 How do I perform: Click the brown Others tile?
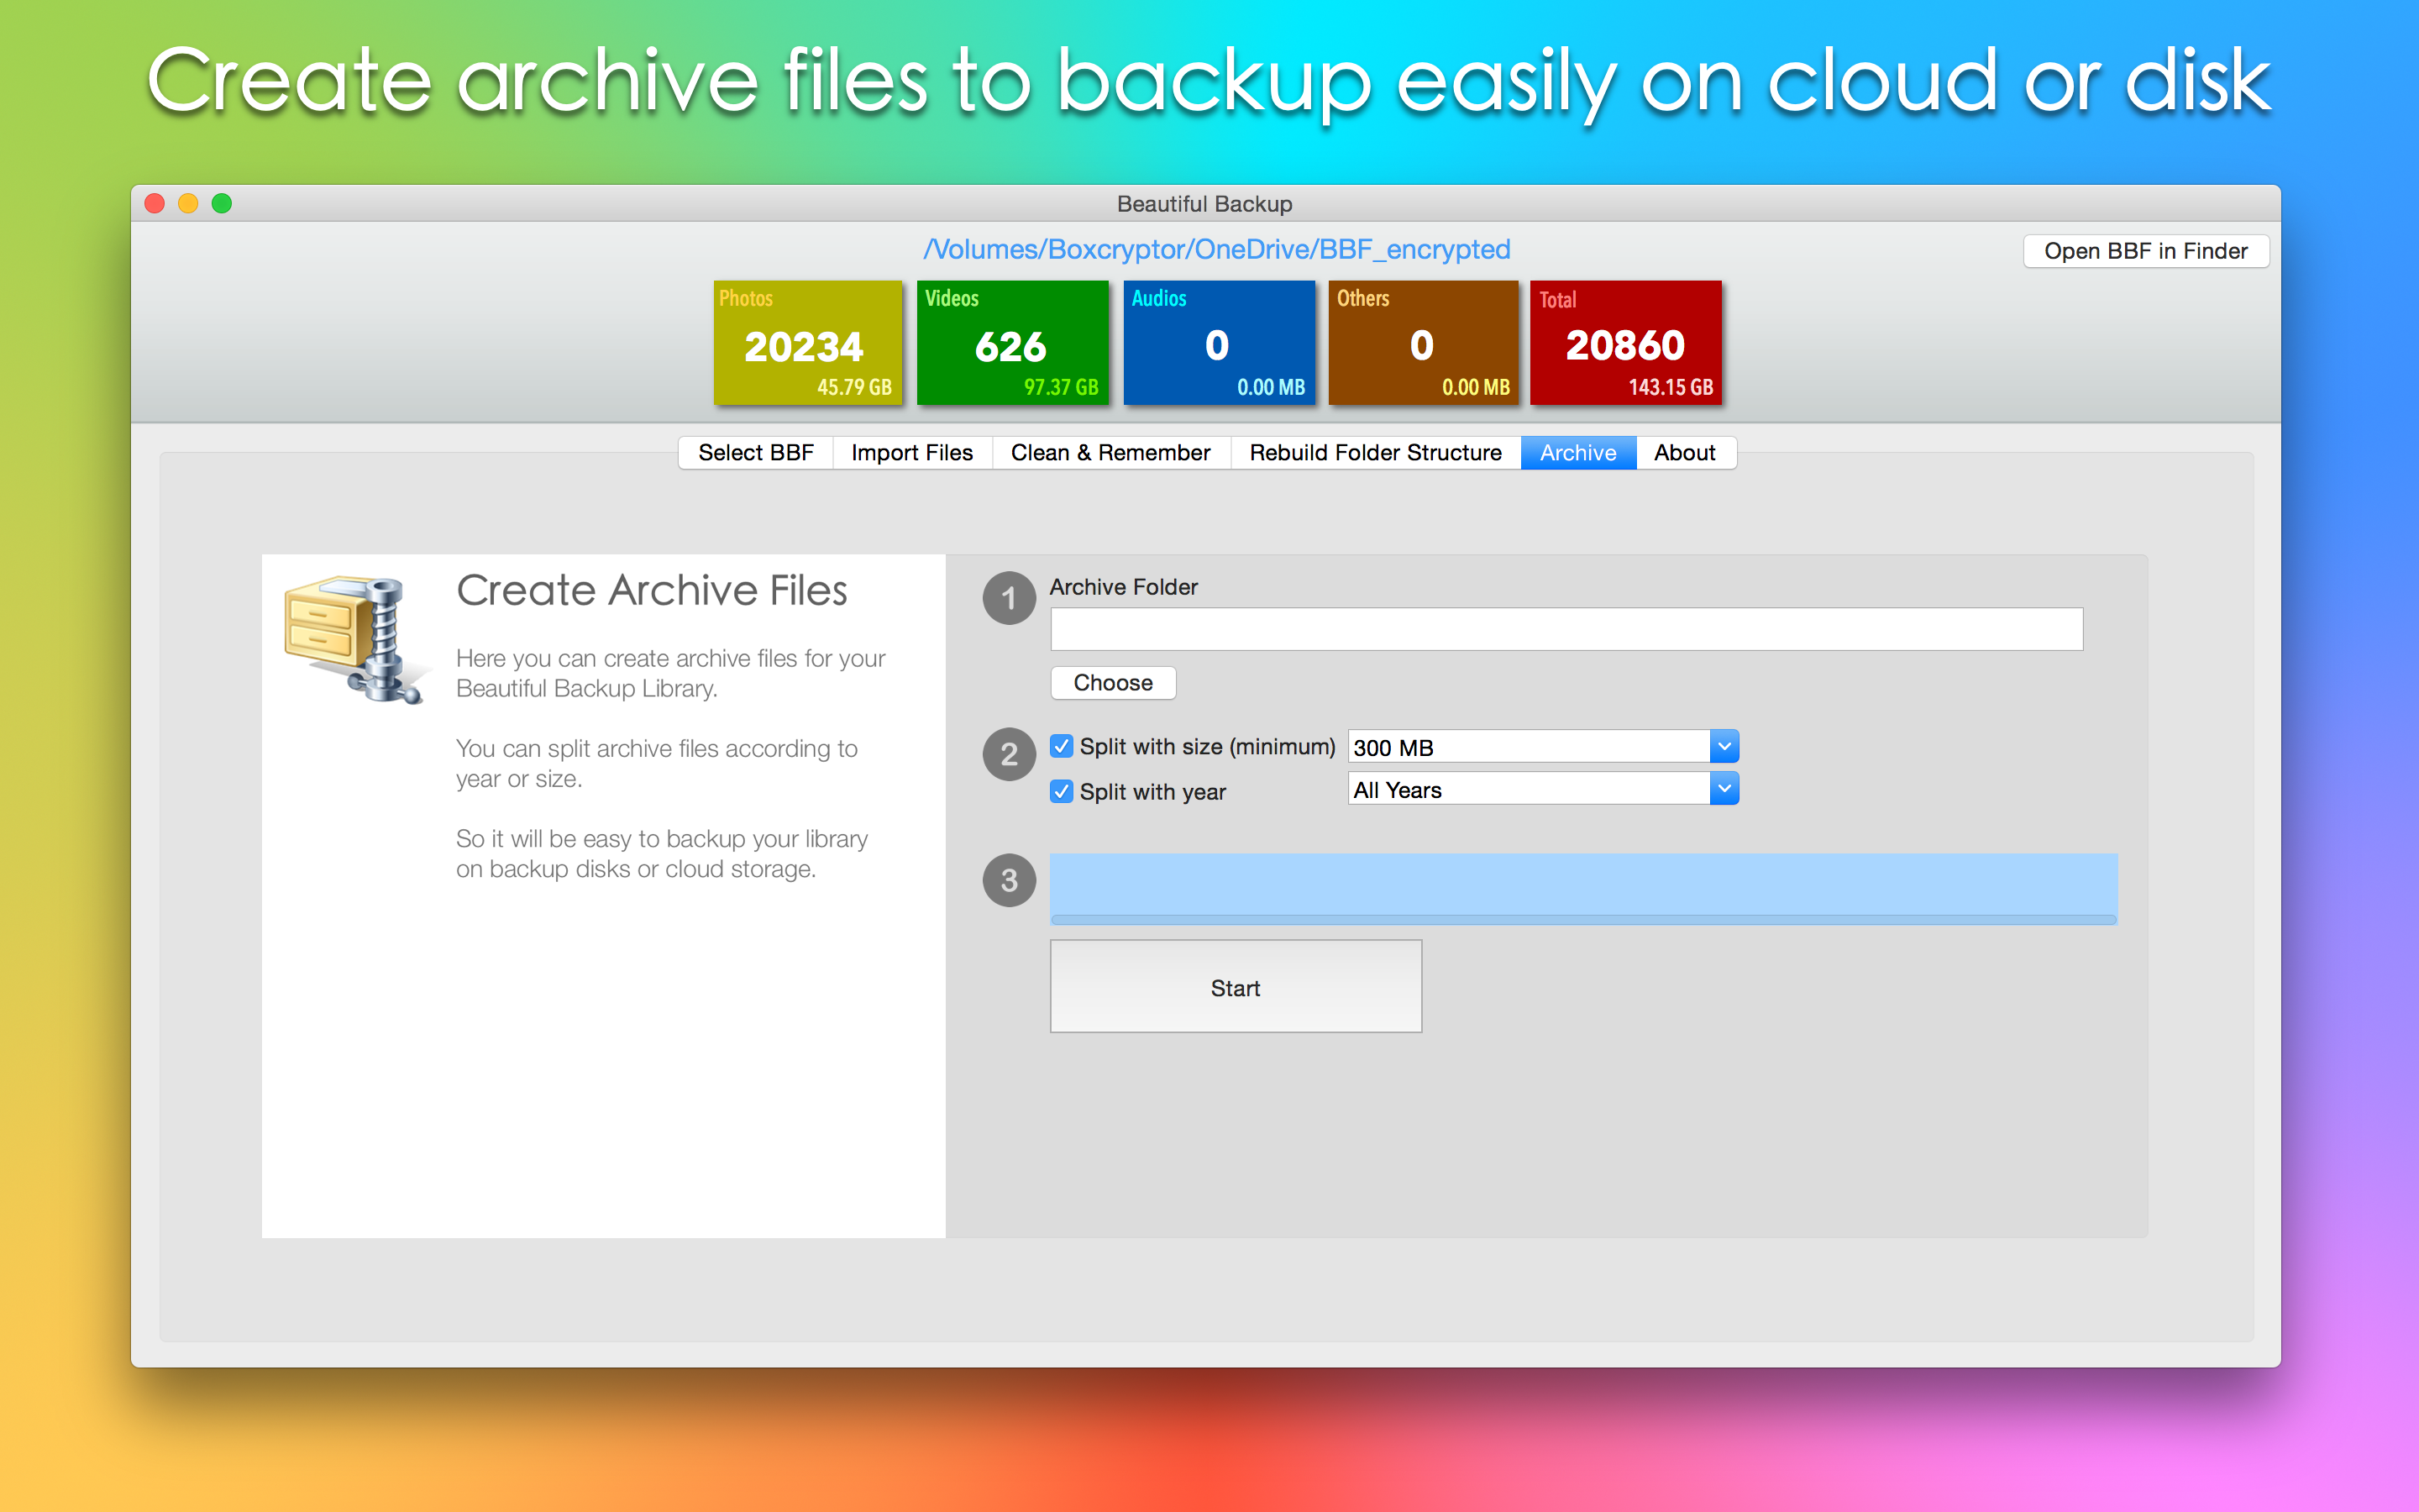pyautogui.click(x=1424, y=342)
